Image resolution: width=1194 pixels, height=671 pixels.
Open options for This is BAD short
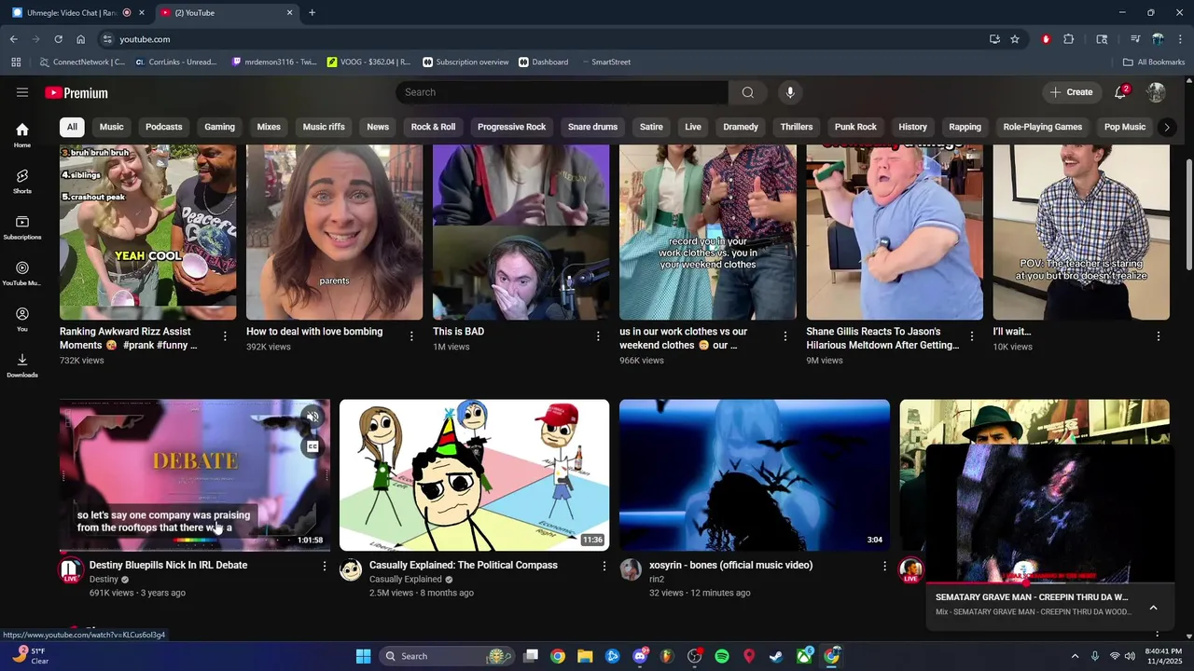pyautogui.click(x=598, y=336)
